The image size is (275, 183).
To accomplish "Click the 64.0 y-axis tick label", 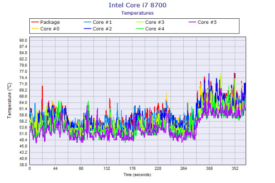I will pyautogui.click(x=23, y=102).
